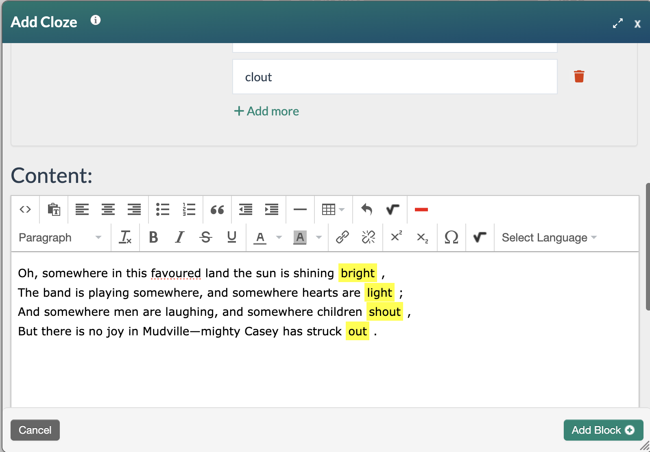
Task: Remove the link from text
Action: point(369,237)
